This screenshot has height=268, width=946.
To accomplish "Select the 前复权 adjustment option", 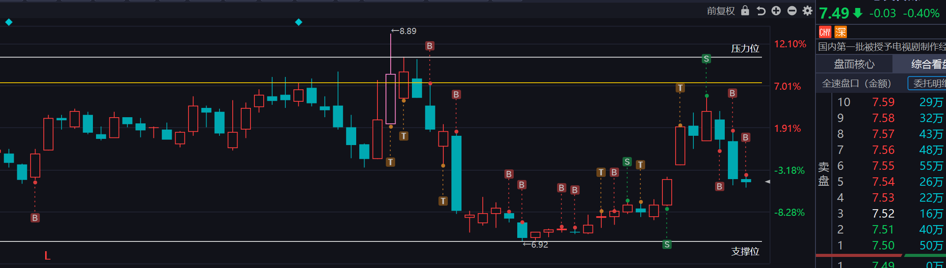I will pyautogui.click(x=721, y=11).
